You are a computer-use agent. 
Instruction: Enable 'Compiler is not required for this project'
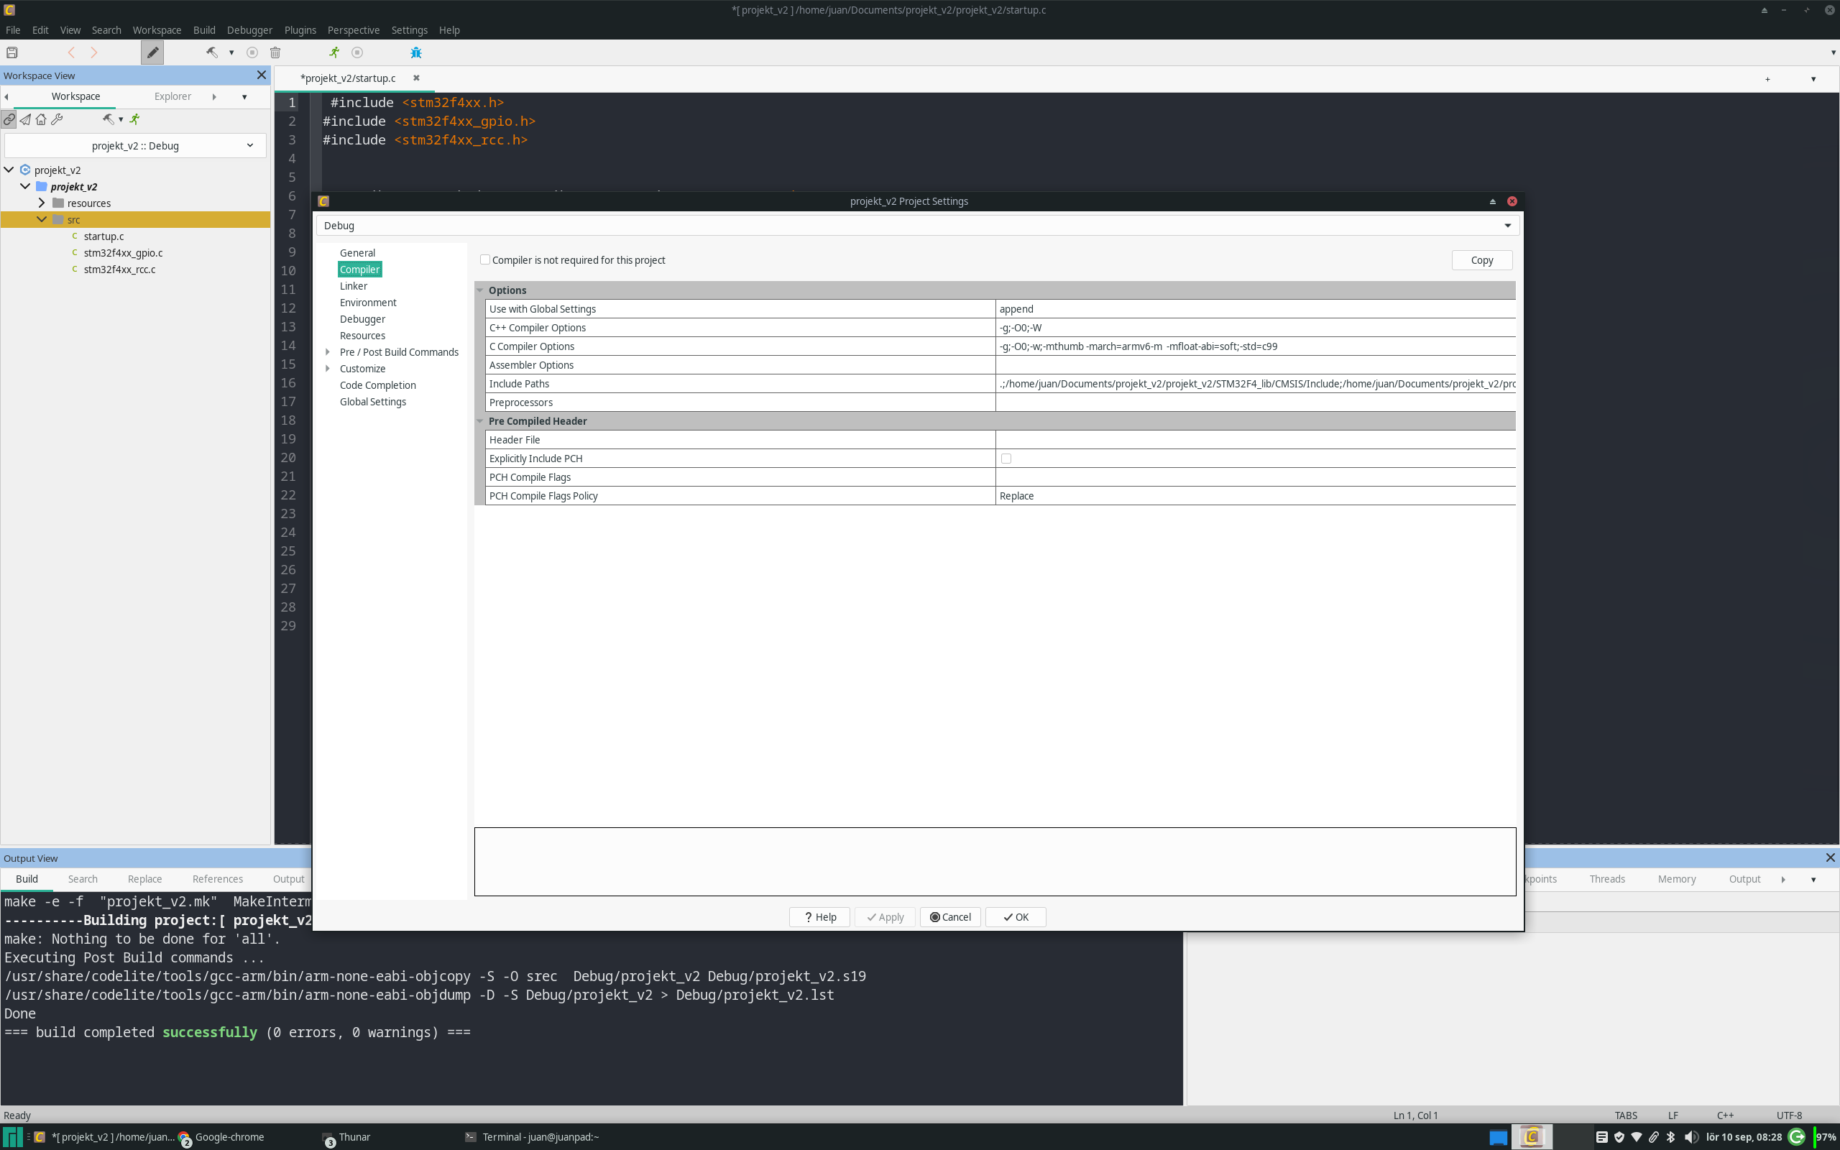point(485,259)
